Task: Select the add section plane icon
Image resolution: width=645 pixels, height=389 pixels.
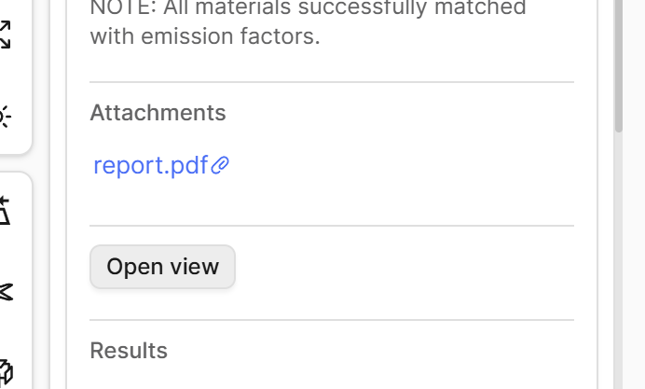Action: [x=4, y=211]
